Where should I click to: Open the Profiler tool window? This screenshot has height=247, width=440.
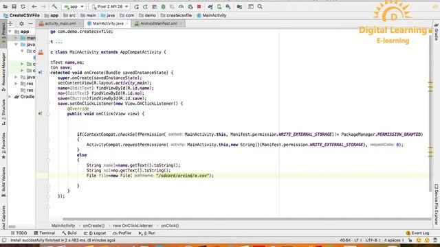(122, 233)
